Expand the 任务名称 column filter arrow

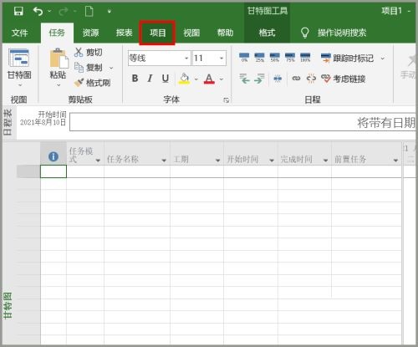[164, 161]
